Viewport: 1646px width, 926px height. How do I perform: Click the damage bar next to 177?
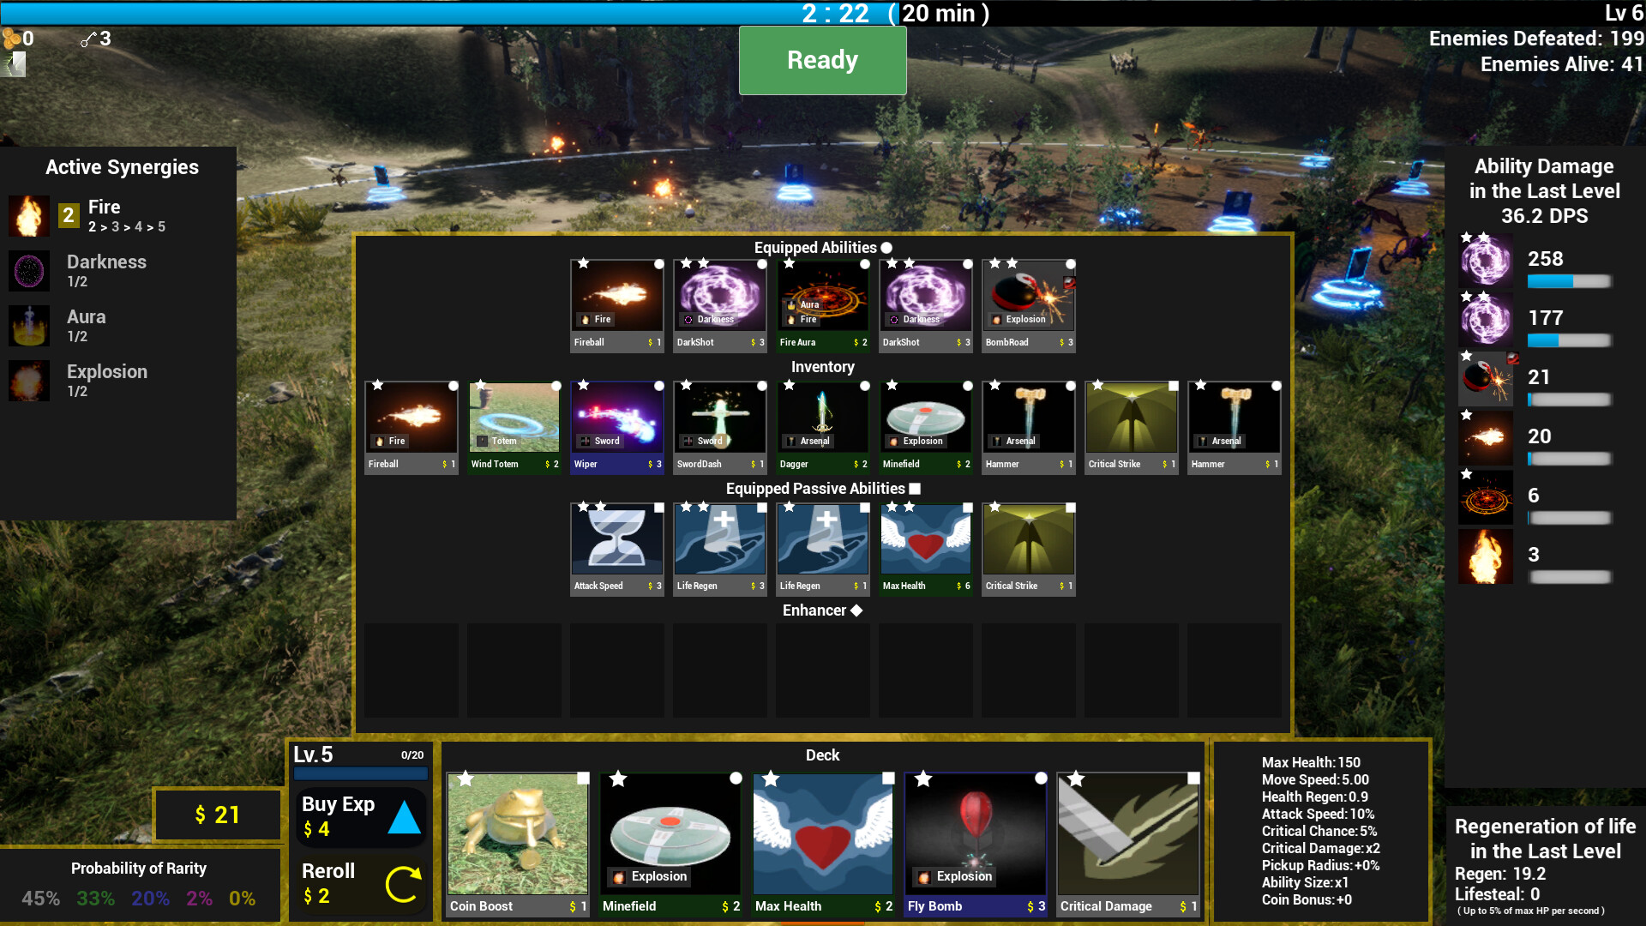(x=1569, y=340)
